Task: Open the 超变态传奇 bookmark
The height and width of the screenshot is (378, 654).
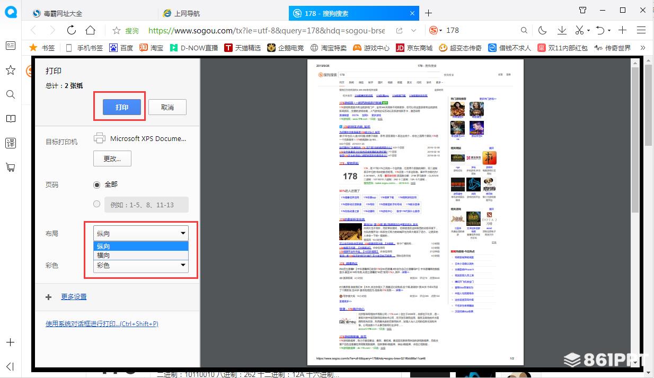Action: pyautogui.click(x=461, y=48)
